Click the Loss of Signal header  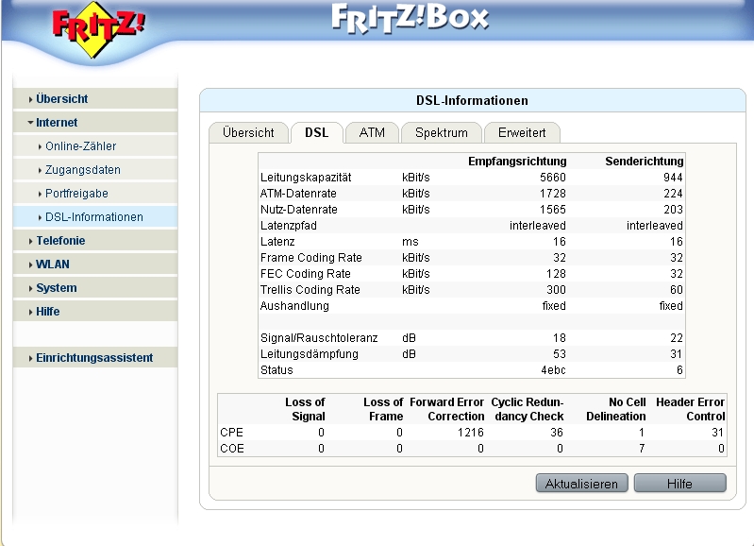point(305,409)
